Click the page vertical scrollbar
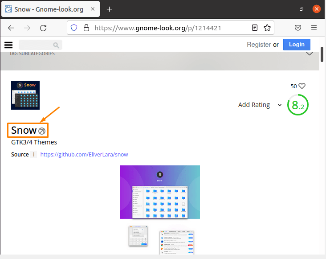 click(x=322, y=54)
